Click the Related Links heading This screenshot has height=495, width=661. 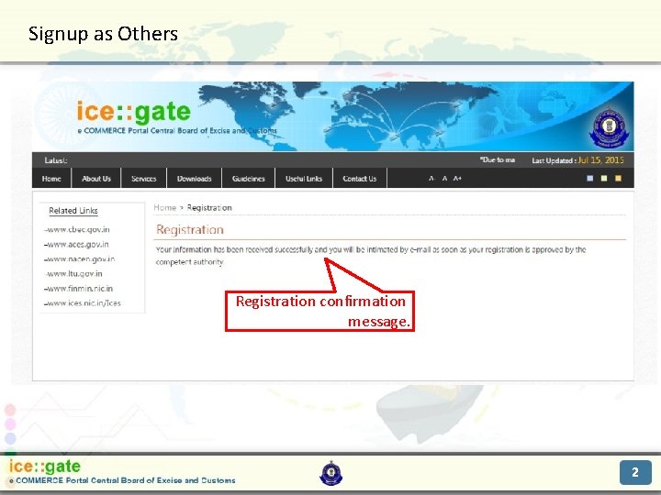(73, 211)
